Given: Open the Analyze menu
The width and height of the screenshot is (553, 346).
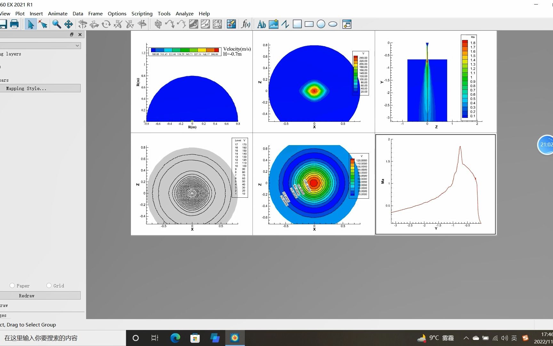Looking at the screenshot, I should tap(184, 13).
